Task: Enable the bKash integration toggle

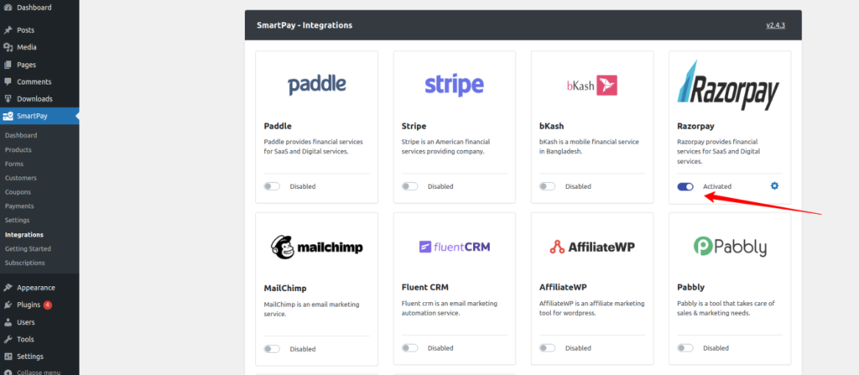Action: pos(547,186)
